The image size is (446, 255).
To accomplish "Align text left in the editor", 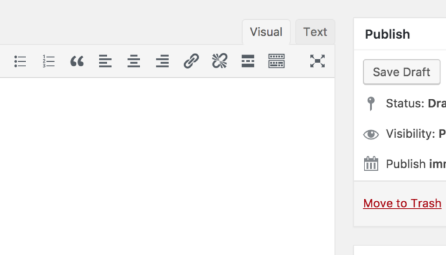I will point(105,61).
